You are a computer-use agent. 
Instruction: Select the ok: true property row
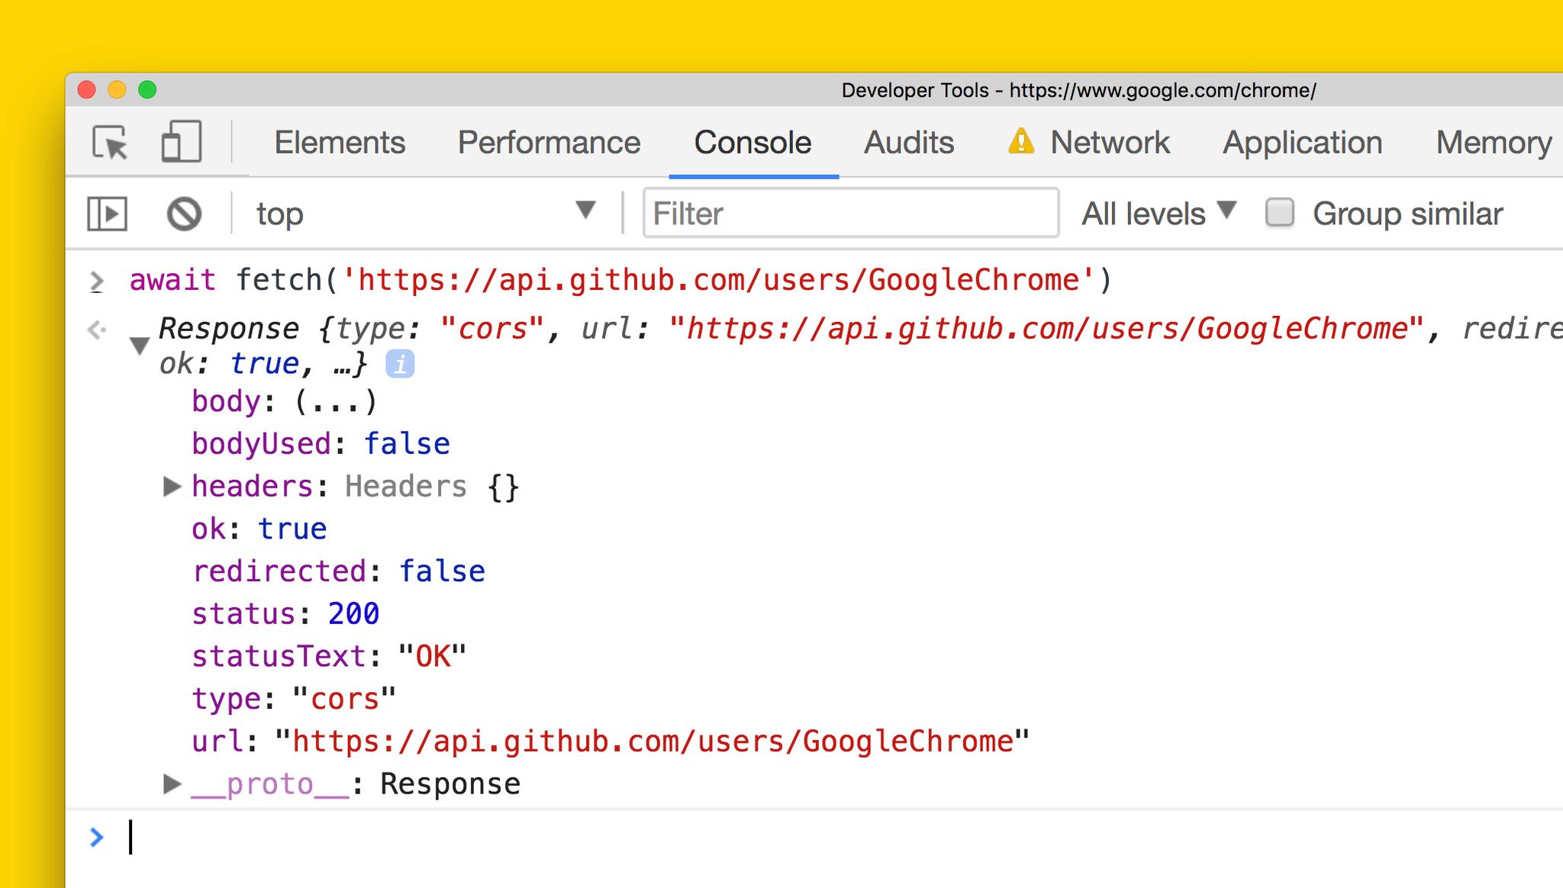[259, 529]
